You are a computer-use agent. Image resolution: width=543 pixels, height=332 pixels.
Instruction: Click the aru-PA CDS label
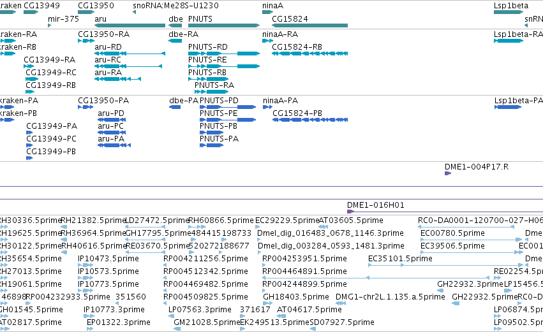coord(111,139)
